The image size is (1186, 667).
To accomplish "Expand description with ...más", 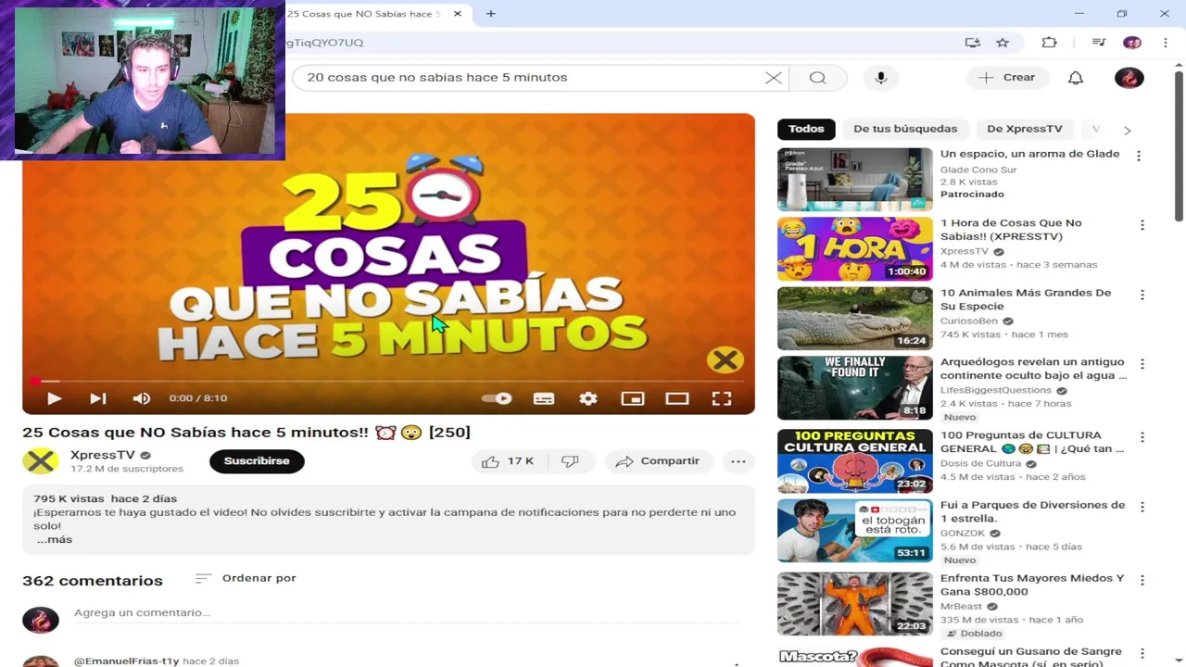I will click(x=55, y=539).
